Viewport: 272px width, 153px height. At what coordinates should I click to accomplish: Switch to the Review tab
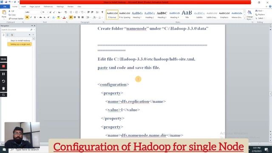click(71, 7)
